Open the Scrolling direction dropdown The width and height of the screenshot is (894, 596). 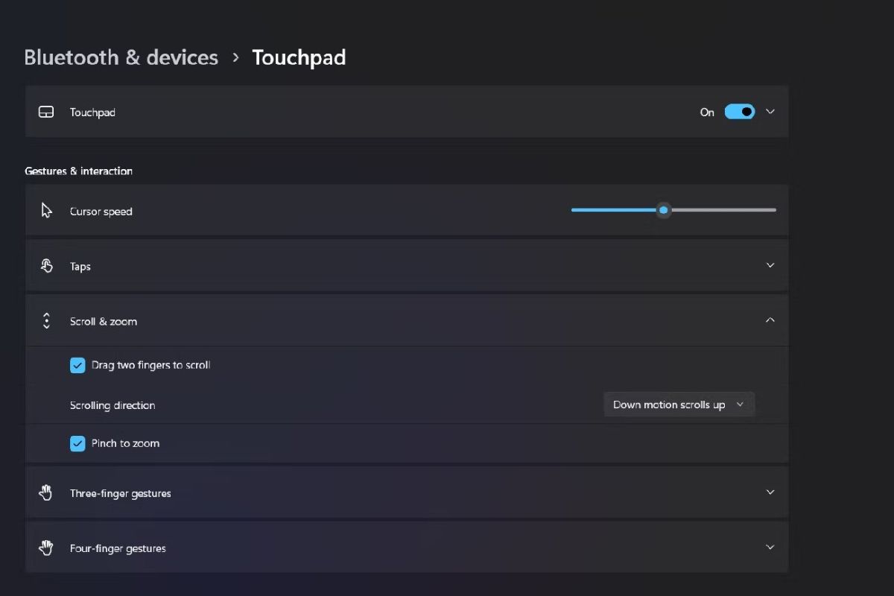click(x=679, y=405)
